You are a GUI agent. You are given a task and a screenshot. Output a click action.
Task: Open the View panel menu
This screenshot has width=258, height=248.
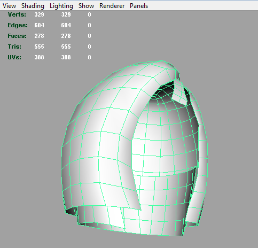[x=9, y=6]
